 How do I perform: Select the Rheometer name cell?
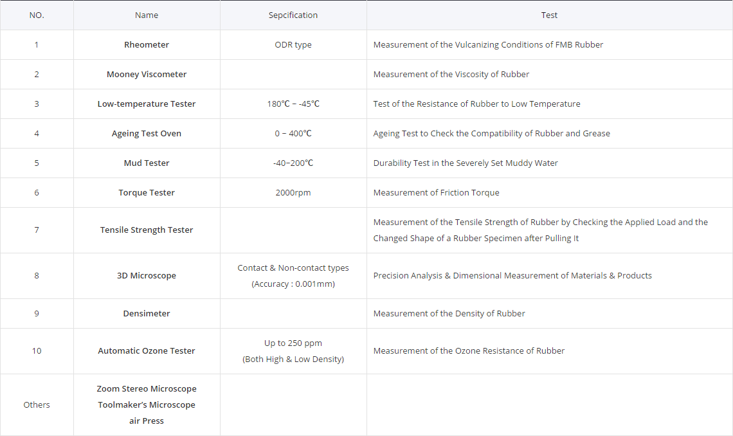[x=147, y=45]
